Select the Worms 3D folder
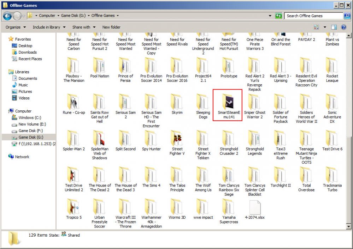 coord(177,209)
